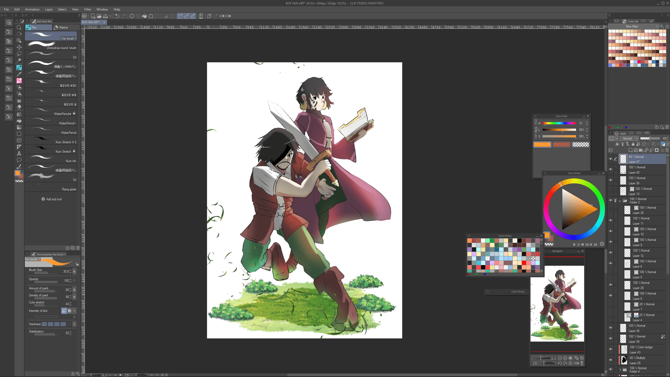Click the Fill bucket tool
The image size is (670, 377).
[19, 121]
